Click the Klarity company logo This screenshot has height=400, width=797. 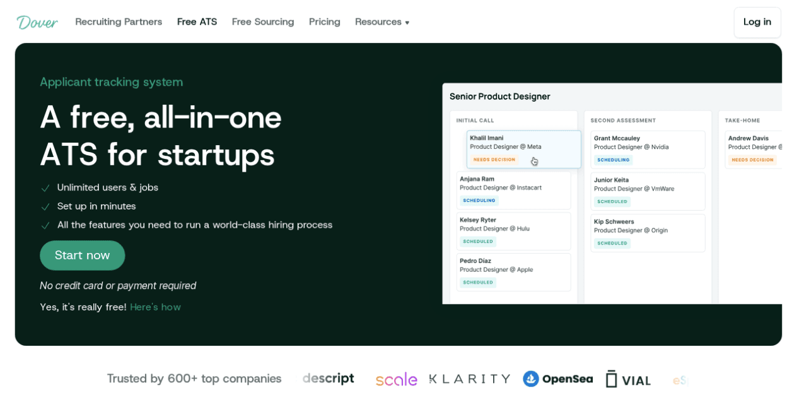(x=470, y=379)
